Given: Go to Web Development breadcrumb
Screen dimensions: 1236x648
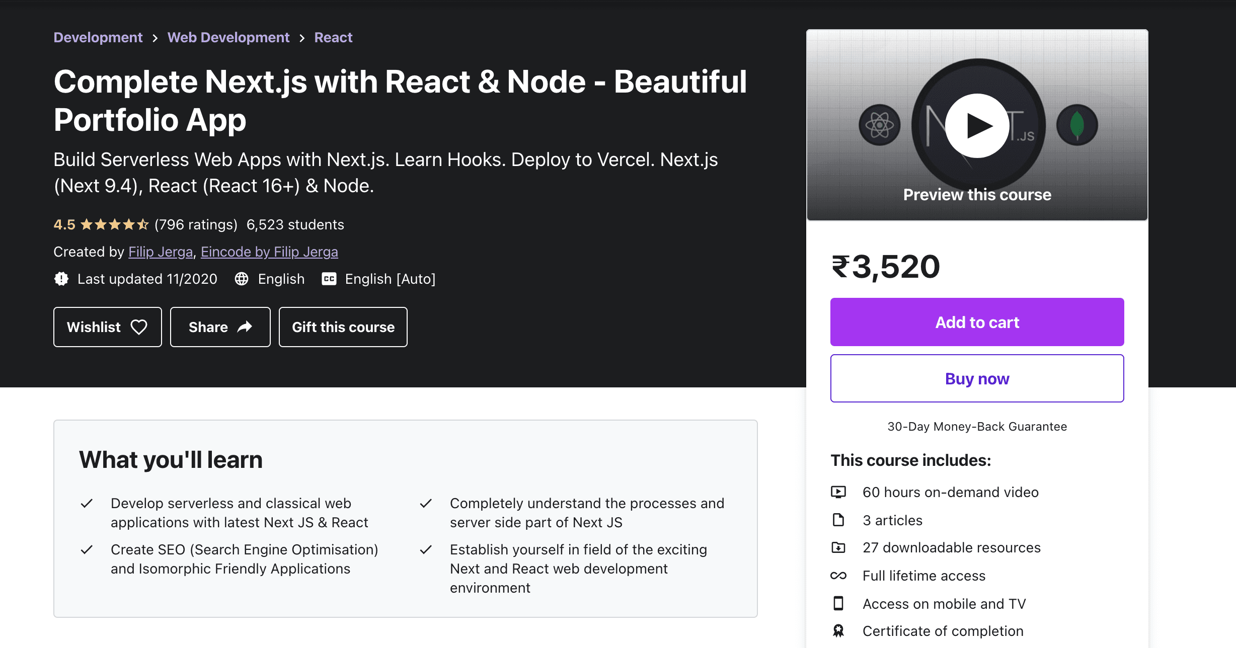Looking at the screenshot, I should coord(228,38).
